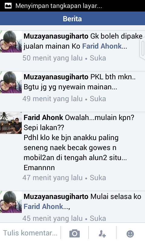Screen dimensions: 145x243
Task: Open the side drawer handle at right edge
Action: (x=142, y=48)
